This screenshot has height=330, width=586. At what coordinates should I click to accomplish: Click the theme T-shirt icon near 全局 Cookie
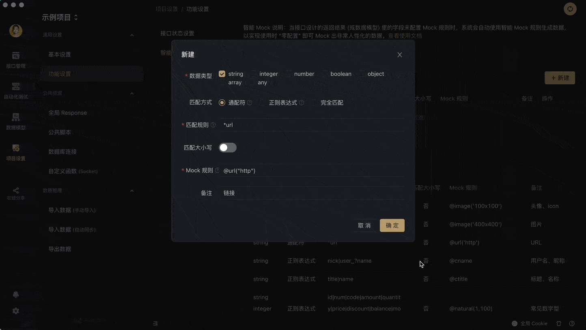coord(559,324)
